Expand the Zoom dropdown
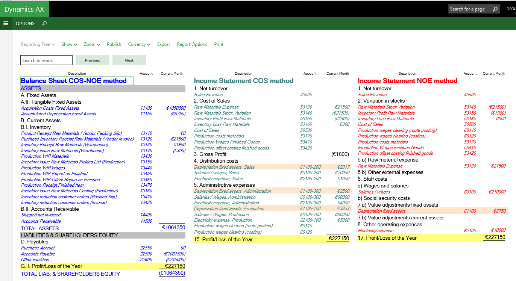Viewport: 516px width, 281px height. click(x=92, y=44)
